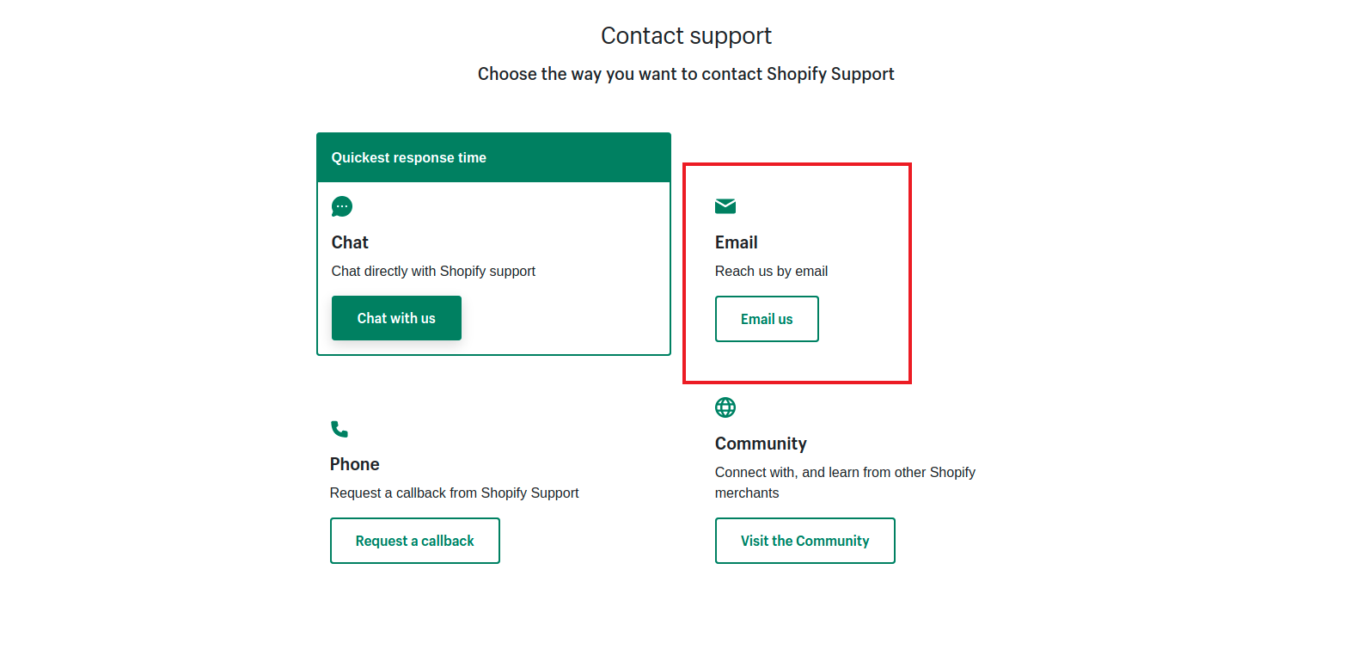Image resolution: width=1358 pixels, height=649 pixels.
Task: Request a callback from support
Action: click(415, 541)
